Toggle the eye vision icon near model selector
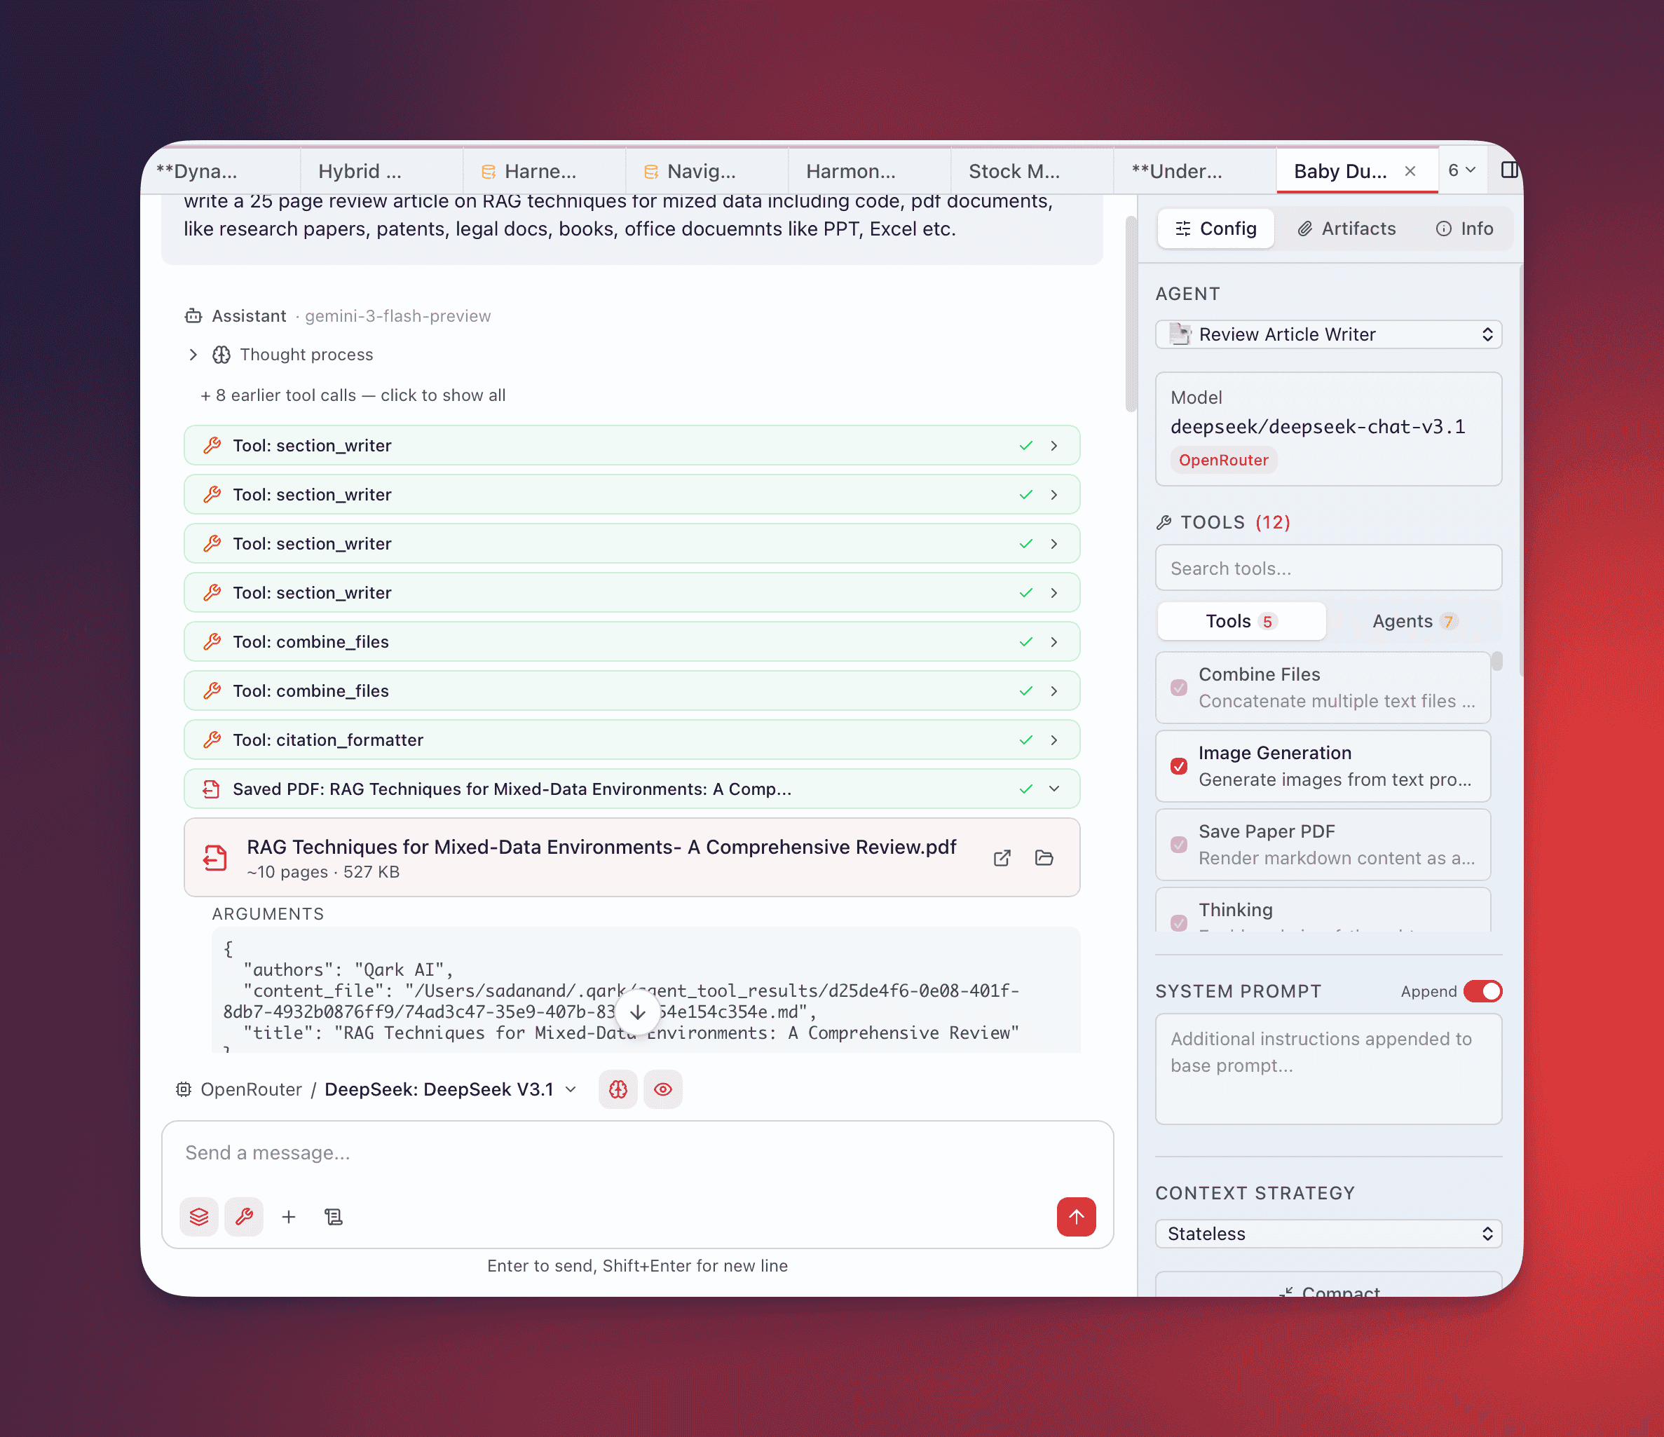The width and height of the screenshot is (1664, 1437). 662,1089
